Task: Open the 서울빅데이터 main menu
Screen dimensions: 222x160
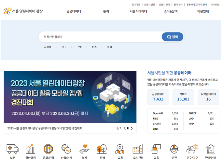Action: pos(138,11)
